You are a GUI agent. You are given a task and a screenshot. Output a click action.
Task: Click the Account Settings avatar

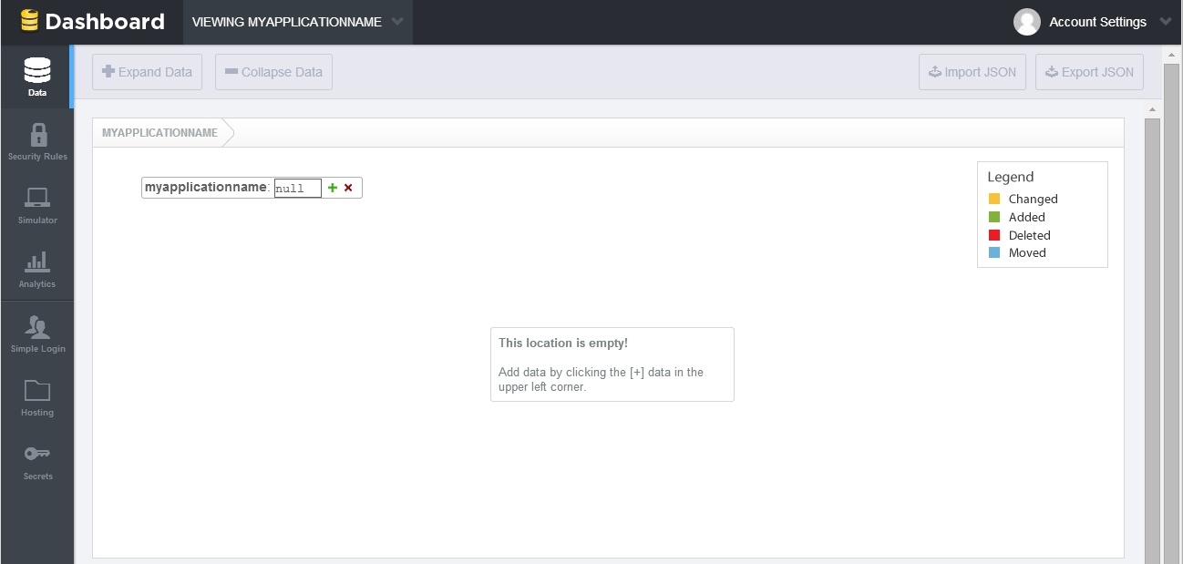pyautogui.click(x=1026, y=22)
